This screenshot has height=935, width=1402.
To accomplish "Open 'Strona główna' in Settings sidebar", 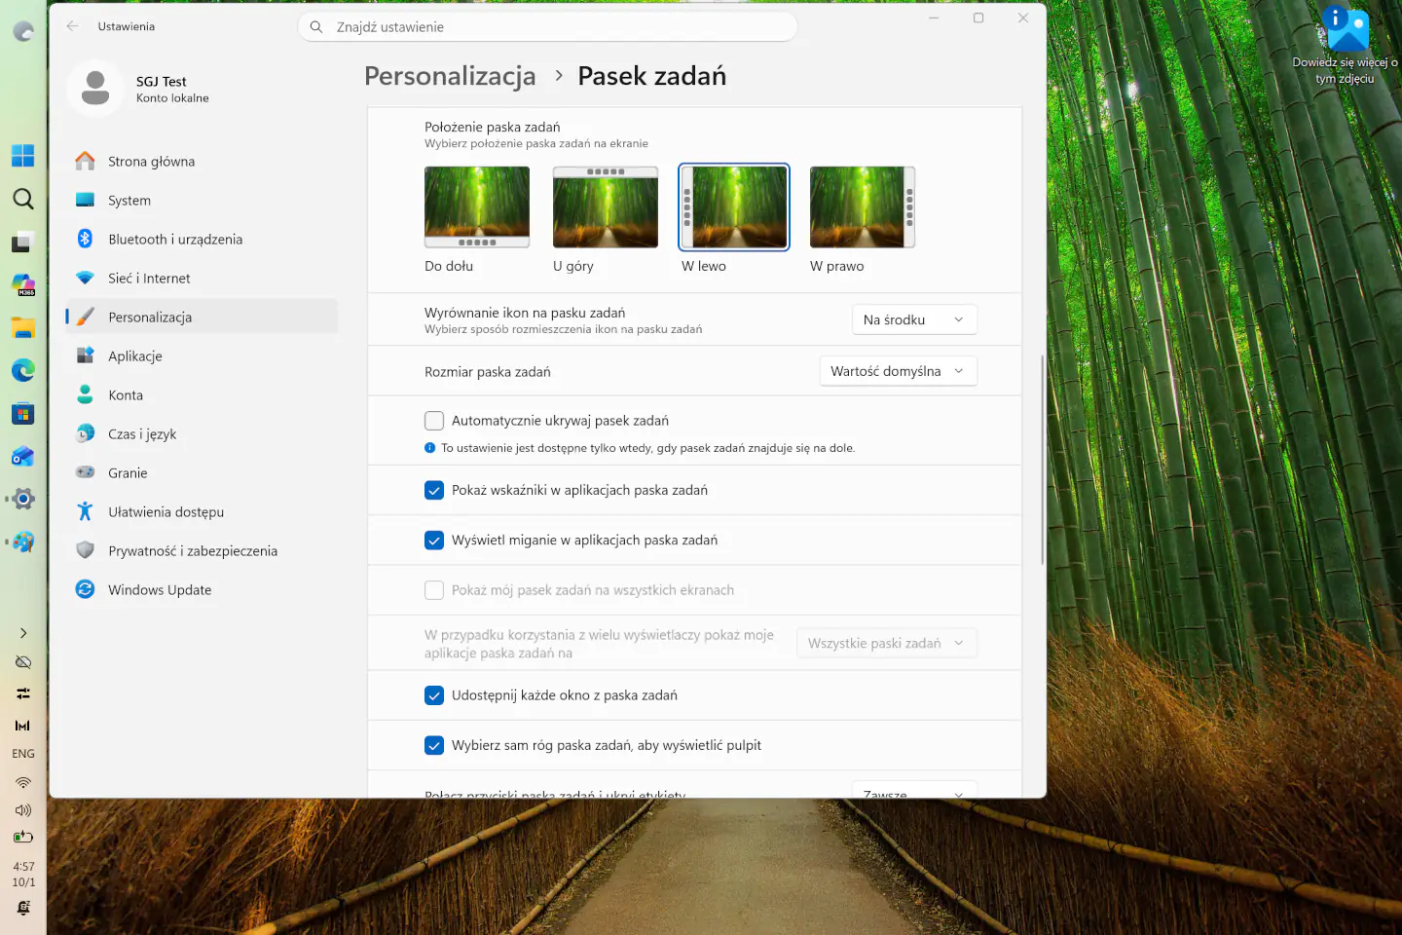I will [x=202, y=162].
